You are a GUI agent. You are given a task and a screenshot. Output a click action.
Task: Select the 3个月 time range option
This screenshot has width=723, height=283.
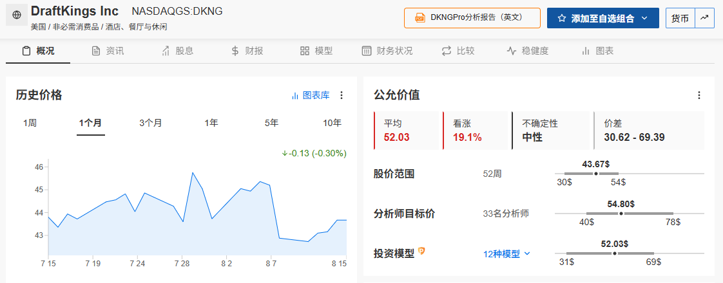pyautogui.click(x=150, y=123)
